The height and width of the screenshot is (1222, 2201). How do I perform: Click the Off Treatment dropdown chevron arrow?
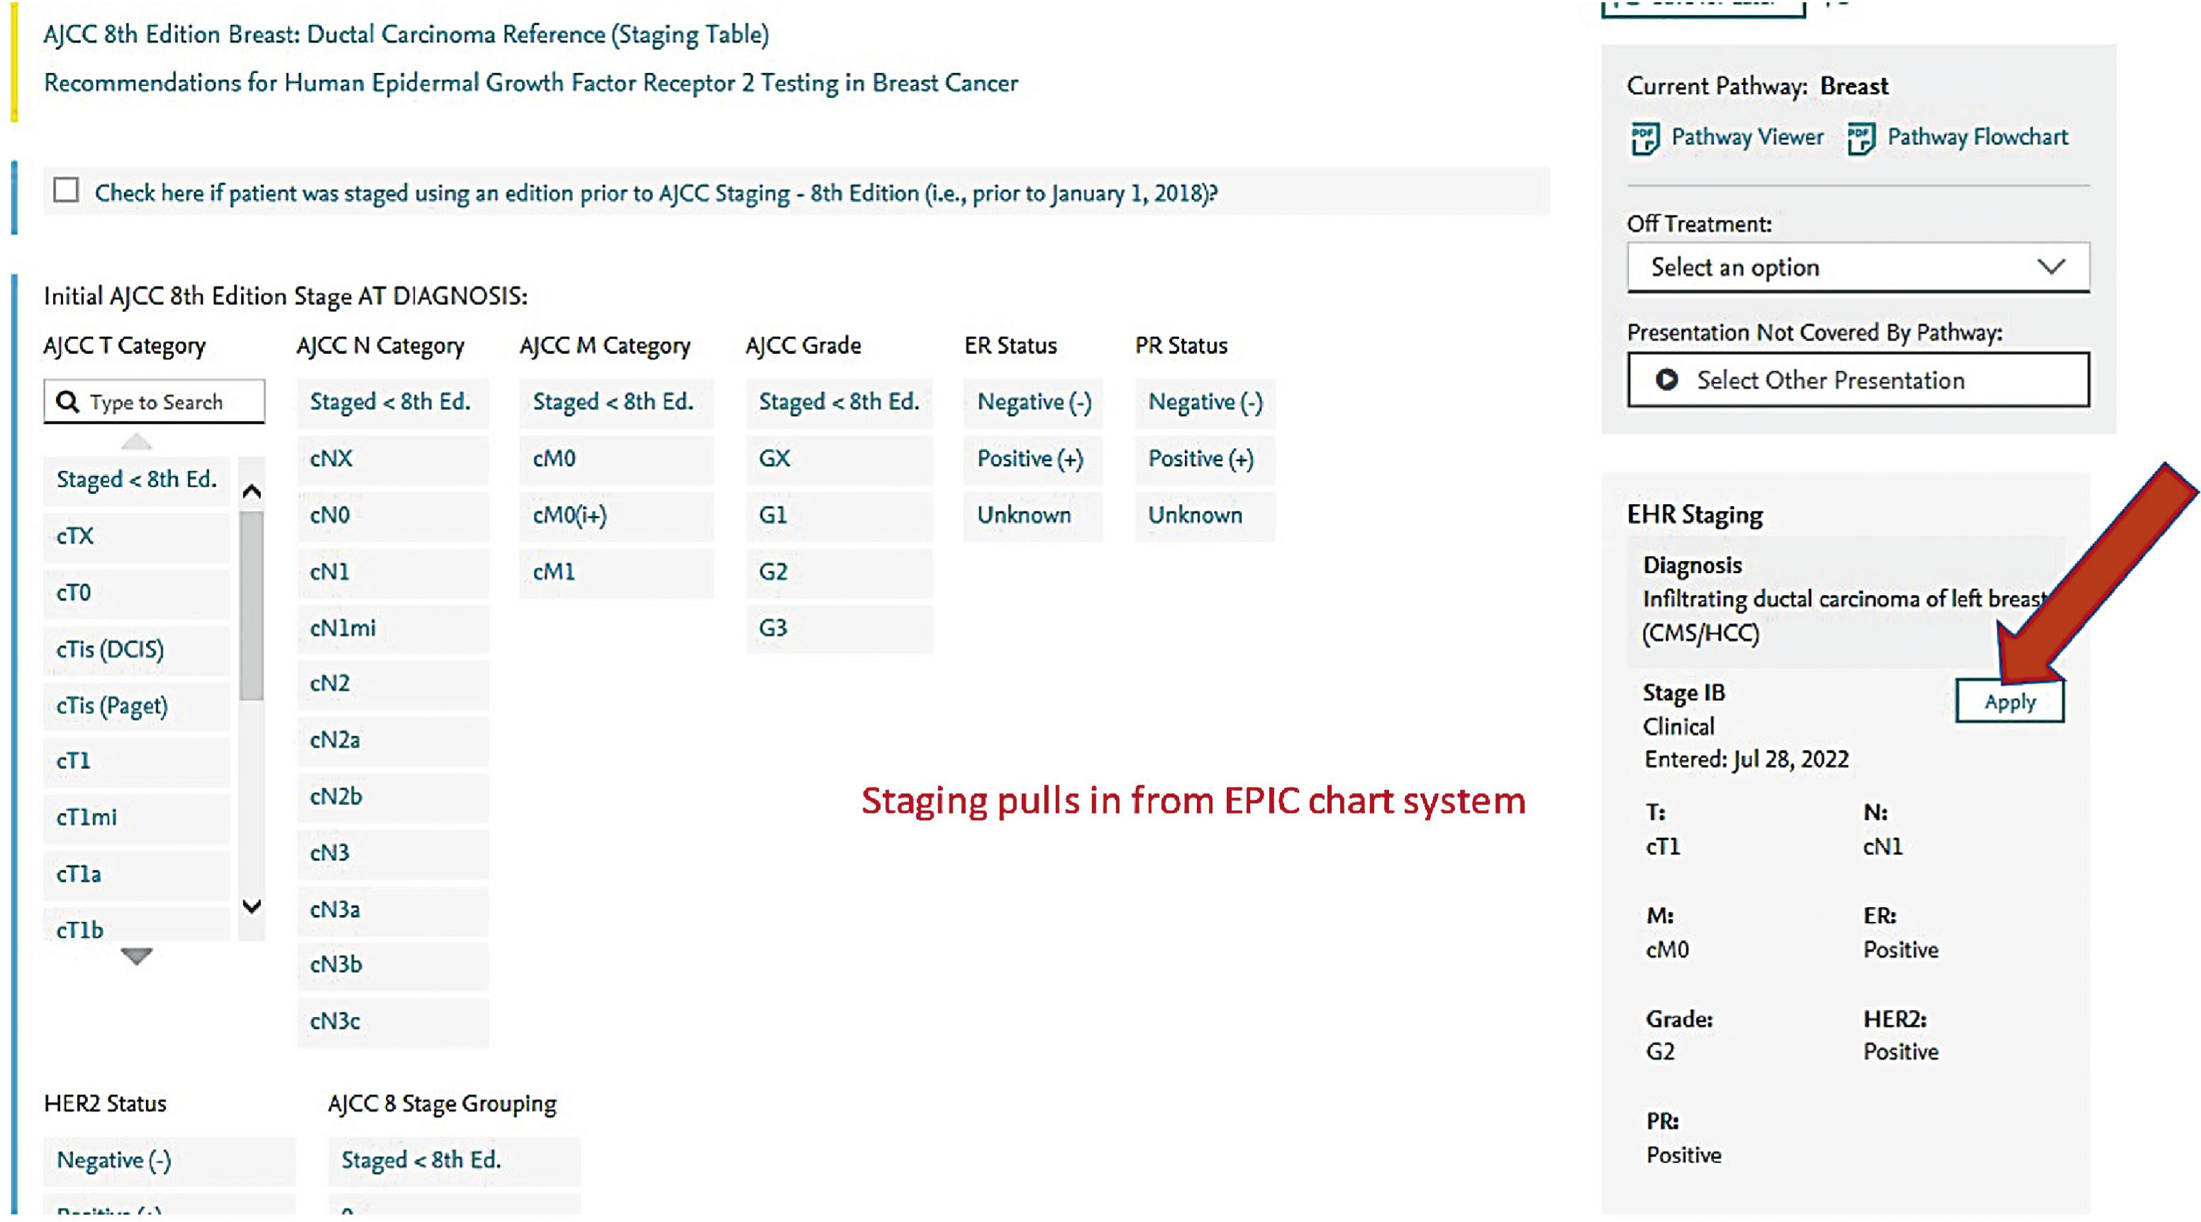coord(2051,267)
